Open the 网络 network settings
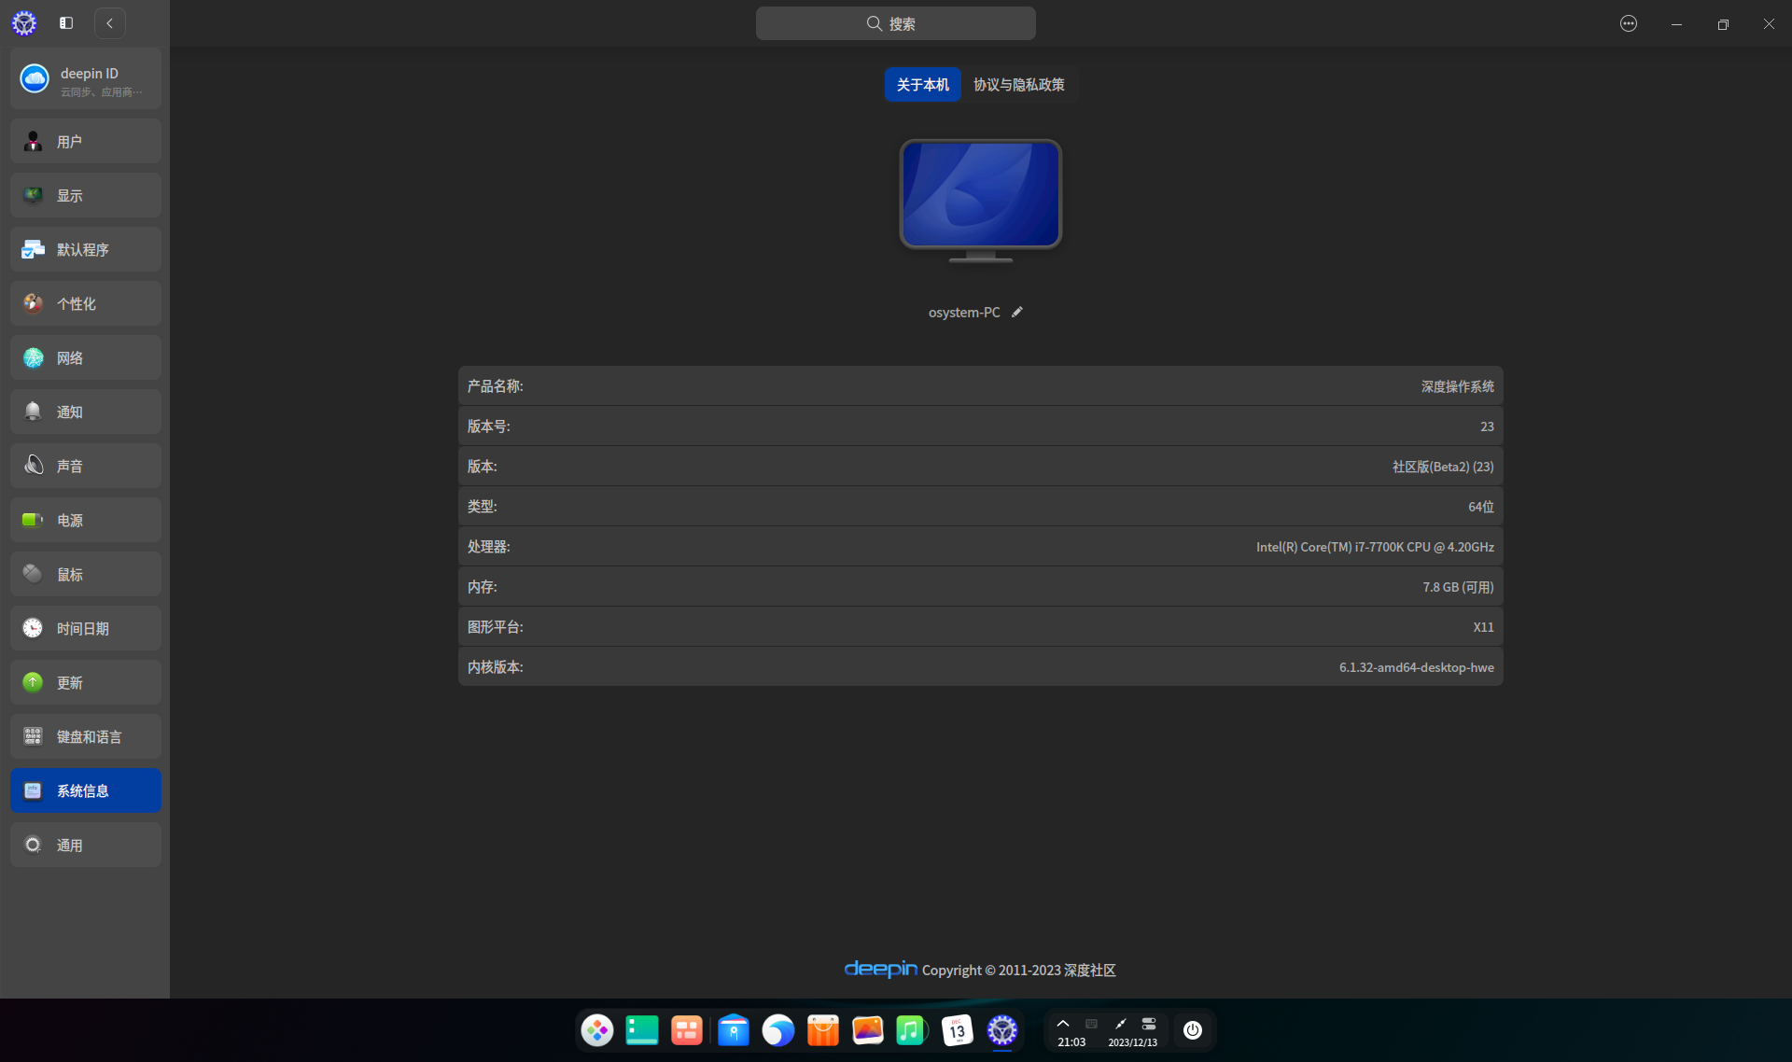 point(86,357)
